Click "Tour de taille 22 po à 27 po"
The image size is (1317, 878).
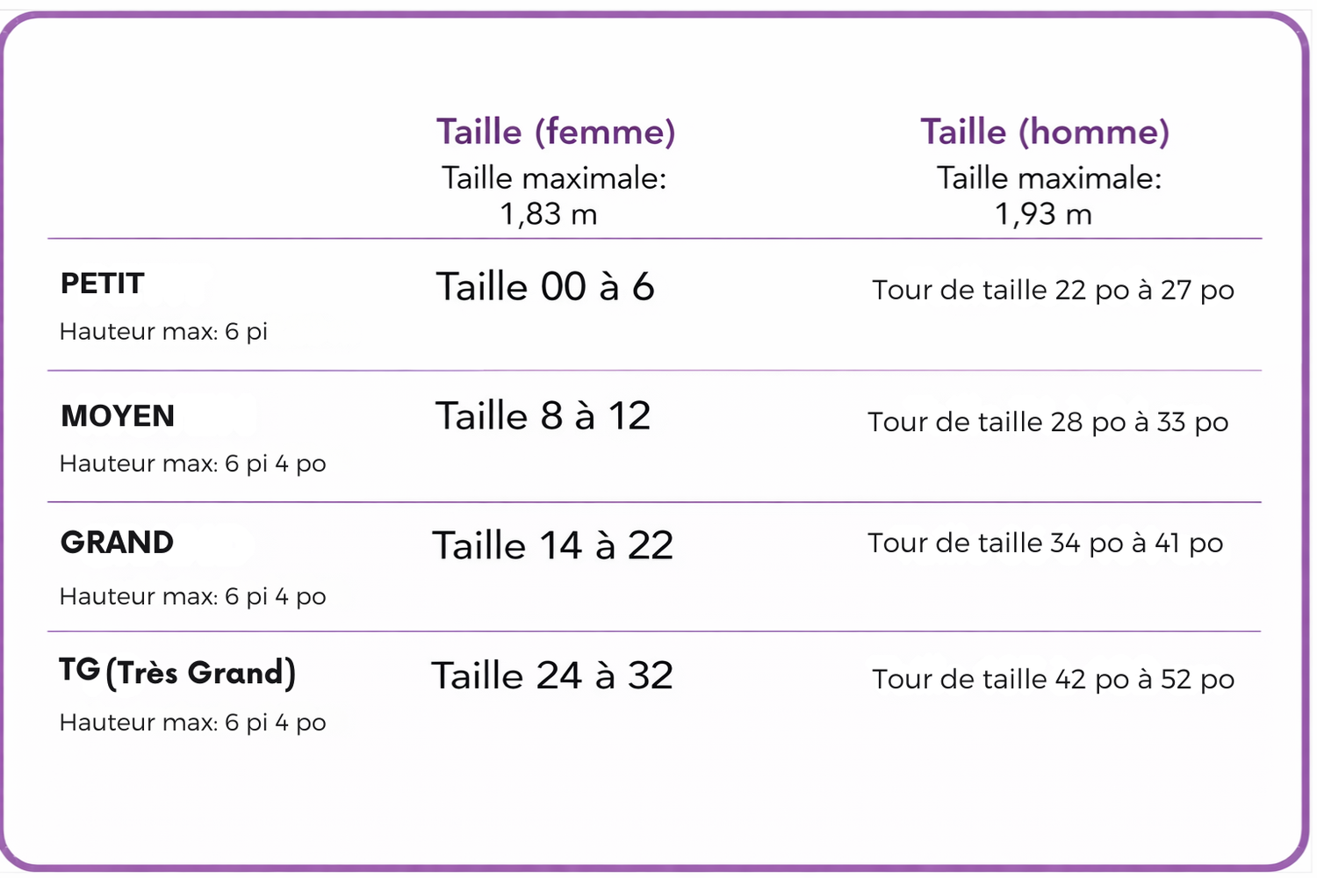tap(1053, 290)
